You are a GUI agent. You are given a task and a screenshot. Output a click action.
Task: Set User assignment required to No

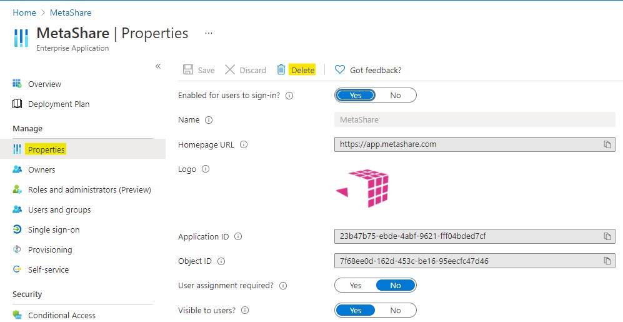396,286
